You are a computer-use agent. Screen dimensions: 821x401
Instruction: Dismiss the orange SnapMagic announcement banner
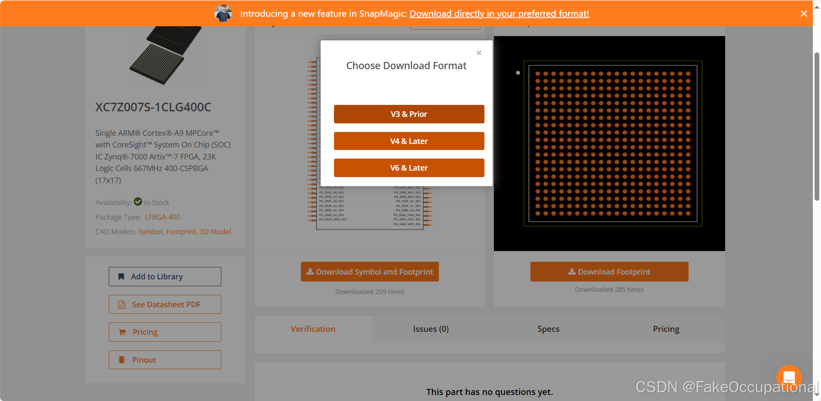(804, 14)
